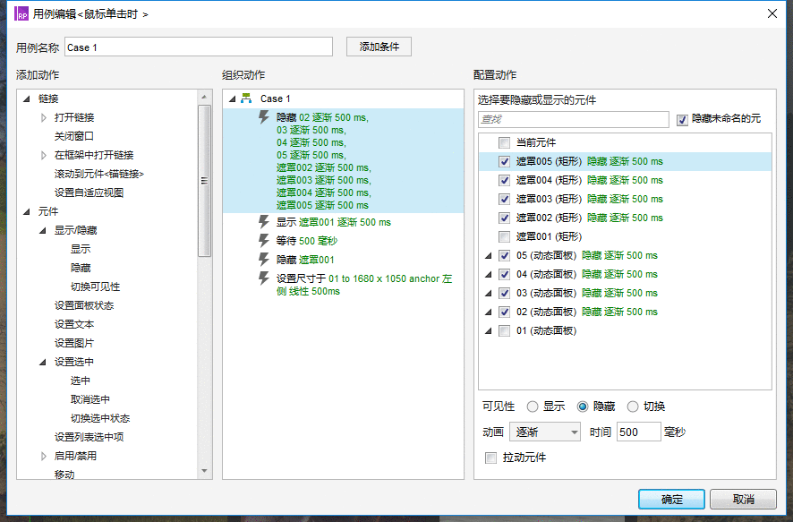Uncheck the 遮罩005 (矩形) checkbox
The height and width of the screenshot is (522, 793).
[x=504, y=161]
